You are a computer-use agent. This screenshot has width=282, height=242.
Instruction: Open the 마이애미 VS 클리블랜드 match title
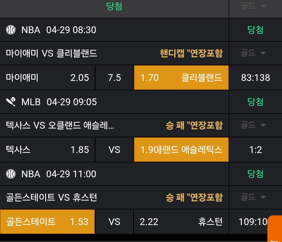click(x=51, y=54)
